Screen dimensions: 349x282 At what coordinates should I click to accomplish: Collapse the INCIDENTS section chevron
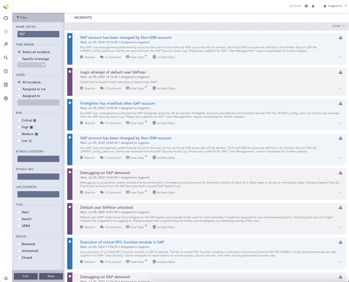pyautogui.click(x=70, y=17)
